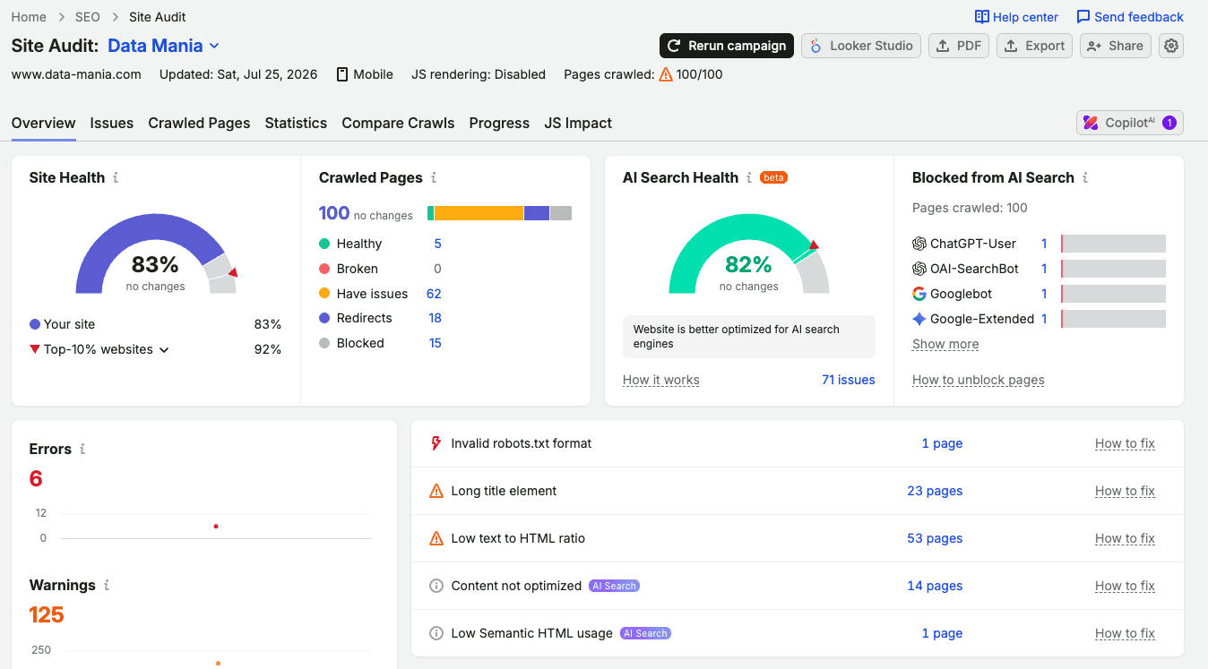Click the Crawled Pages info icon
This screenshot has height=669, width=1208.
(434, 177)
